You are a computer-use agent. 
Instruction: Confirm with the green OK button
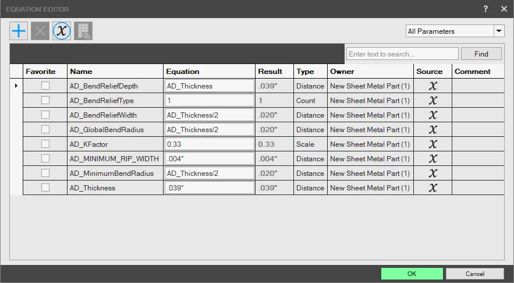(x=412, y=274)
